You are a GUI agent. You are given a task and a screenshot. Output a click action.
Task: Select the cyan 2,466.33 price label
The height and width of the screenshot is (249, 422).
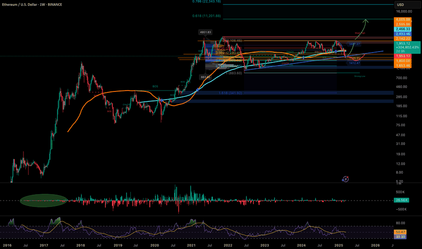[x=403, y=29]
